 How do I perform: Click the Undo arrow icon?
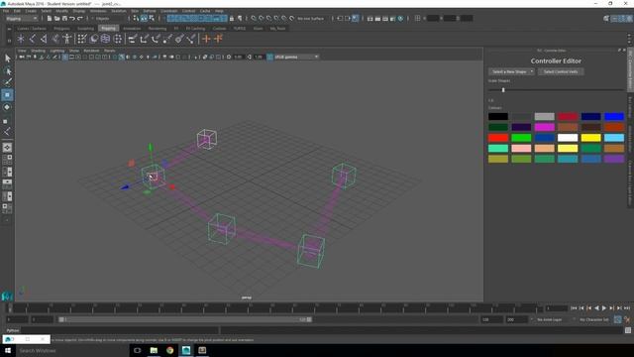tap(72, 18)
